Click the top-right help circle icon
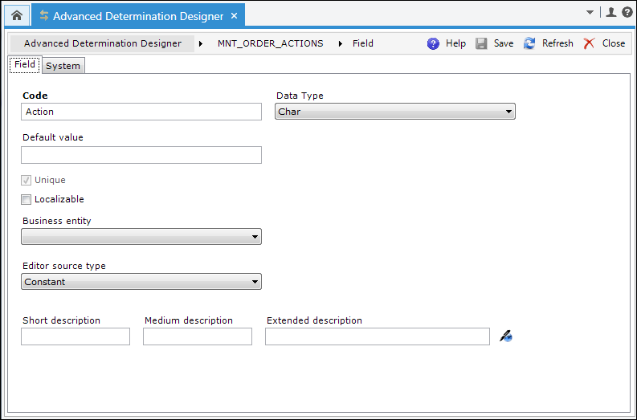Viewport: 637px width, 420px height. [627, 12]
